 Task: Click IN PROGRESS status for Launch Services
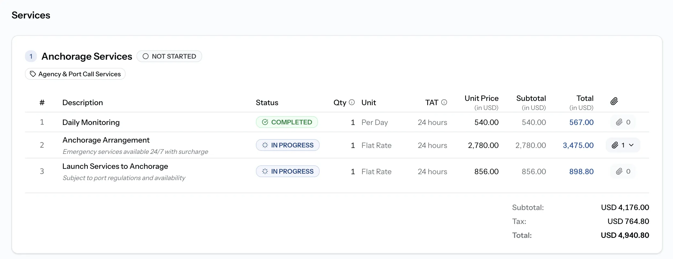288,171
